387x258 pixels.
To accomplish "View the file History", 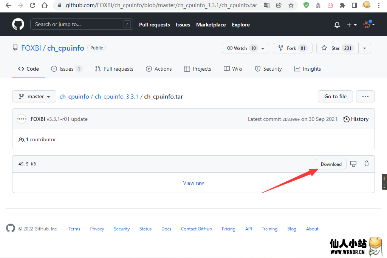I will tap(356, 119).
